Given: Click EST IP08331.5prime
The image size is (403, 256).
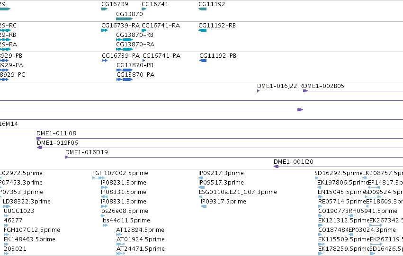Looking at the screenshot, I should tap(124, 192).
